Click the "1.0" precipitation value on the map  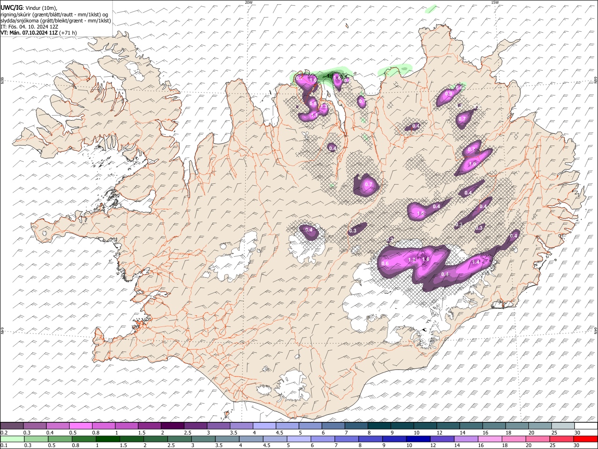[472, 164]
